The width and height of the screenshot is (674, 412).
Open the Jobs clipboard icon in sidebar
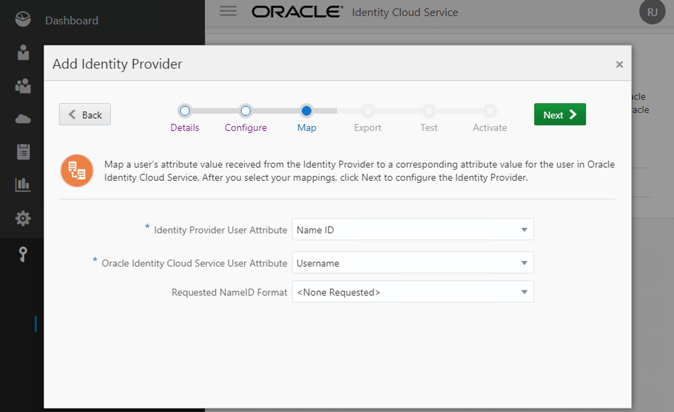[23, 152]
